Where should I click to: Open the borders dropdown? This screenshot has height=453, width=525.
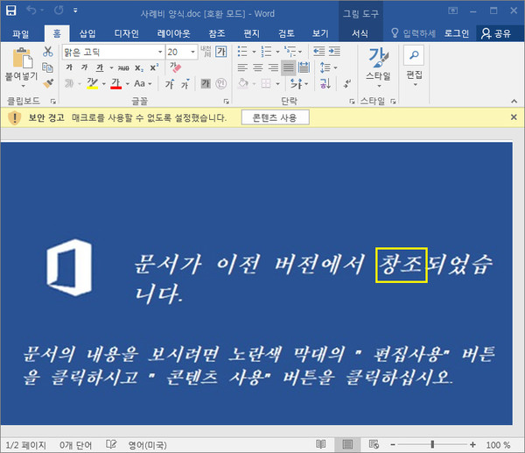pos(278,84)
